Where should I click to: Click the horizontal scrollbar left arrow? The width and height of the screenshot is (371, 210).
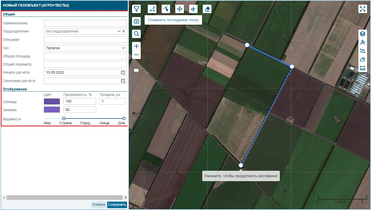click(4, 197)
